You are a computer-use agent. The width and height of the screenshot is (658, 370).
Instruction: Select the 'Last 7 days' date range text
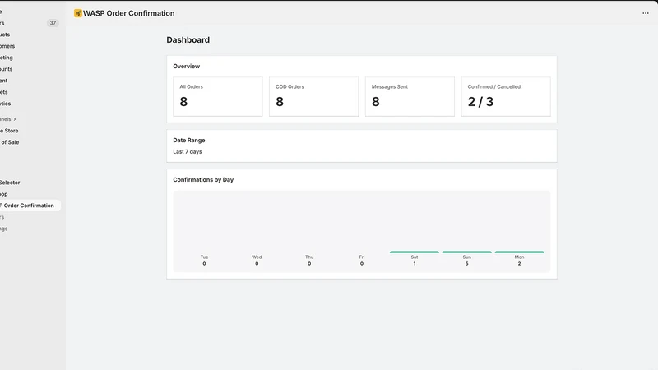coord(188,152)
